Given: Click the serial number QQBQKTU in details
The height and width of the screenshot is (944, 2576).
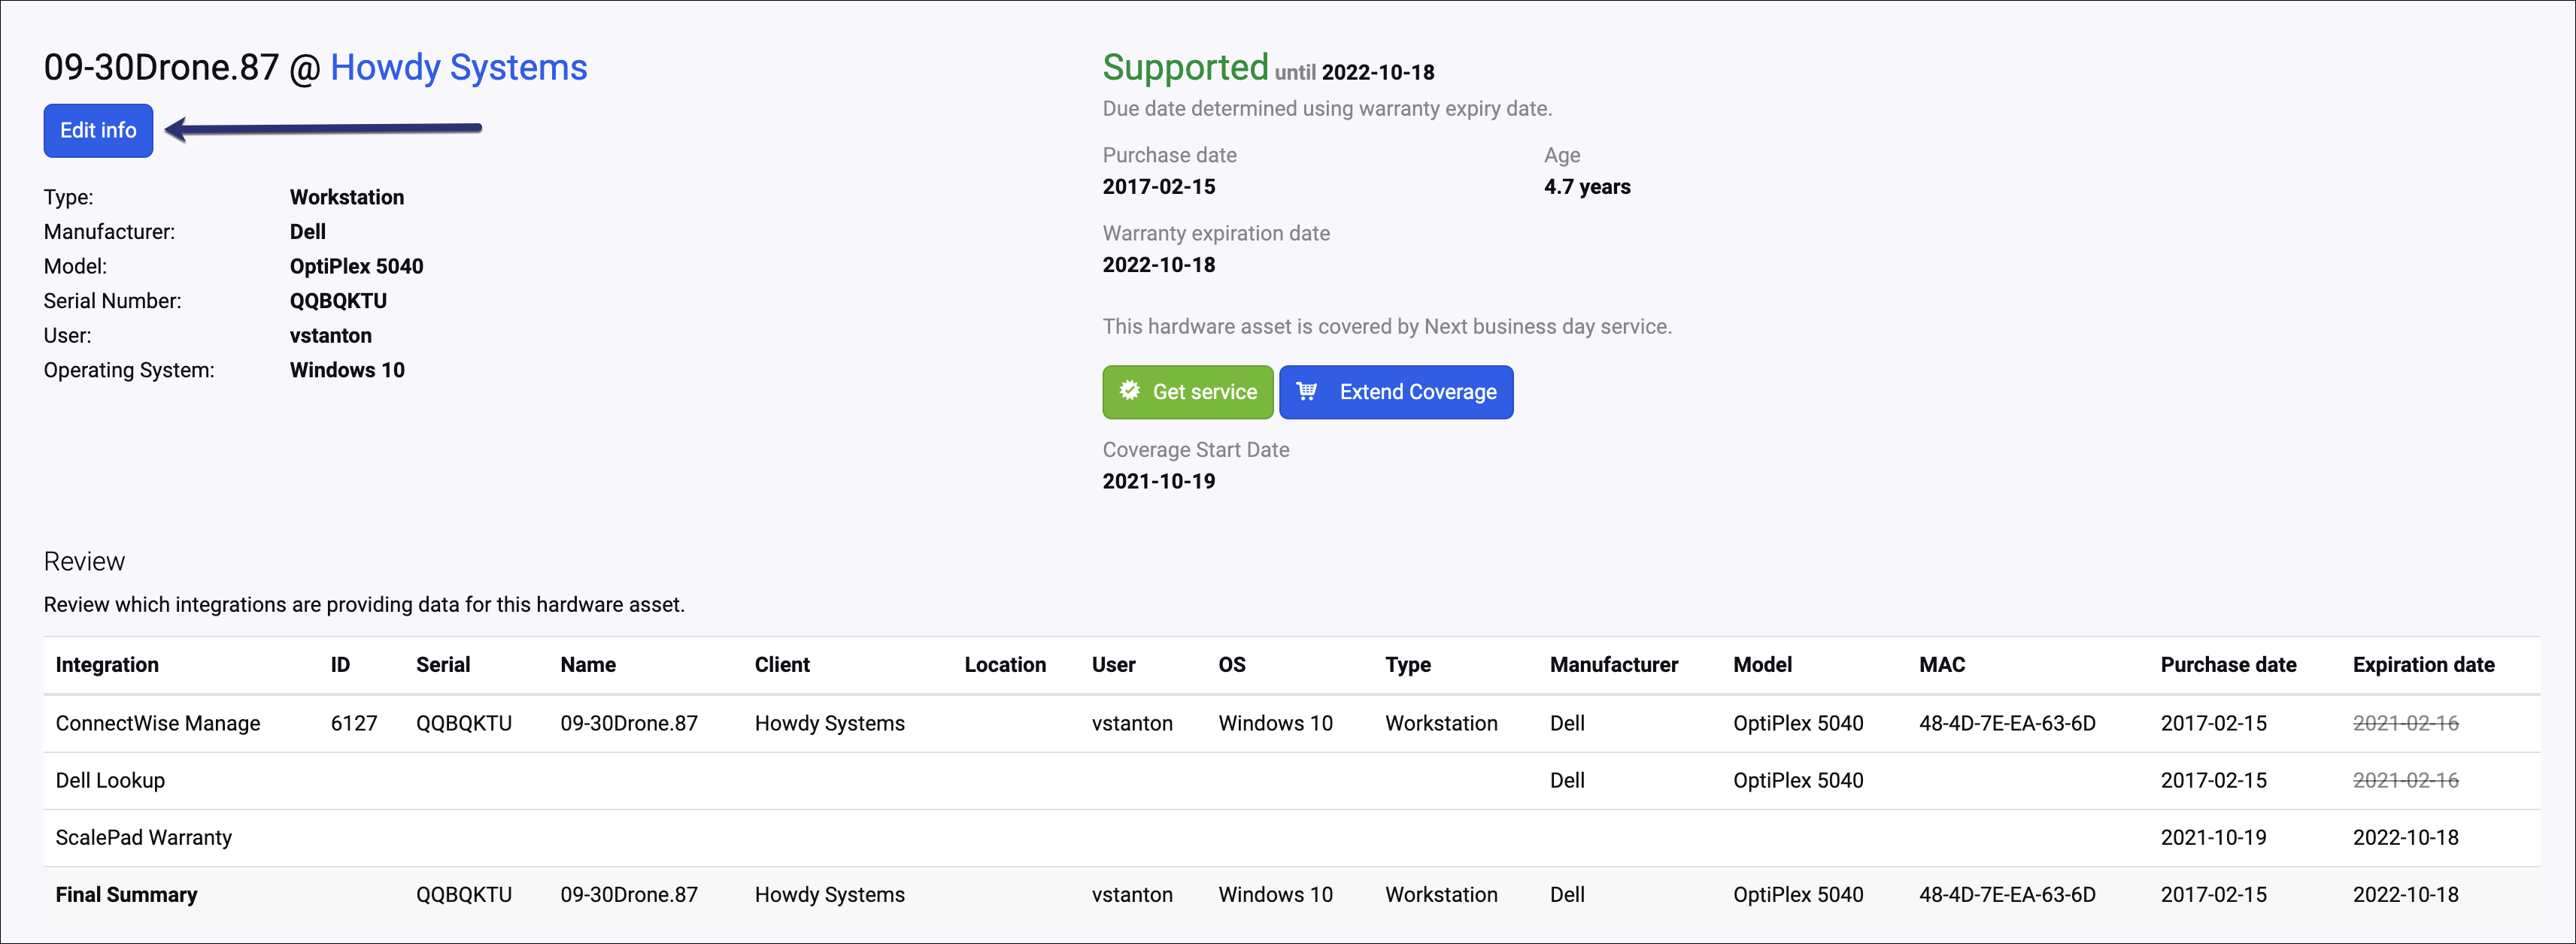Looking at the screenshot, I should point(338,301).
